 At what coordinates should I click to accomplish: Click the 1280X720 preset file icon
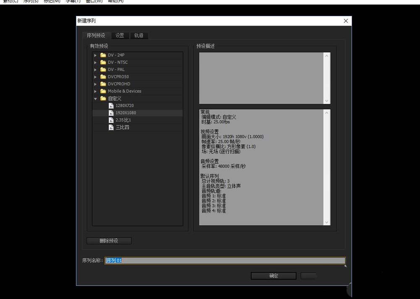[110, 105]
